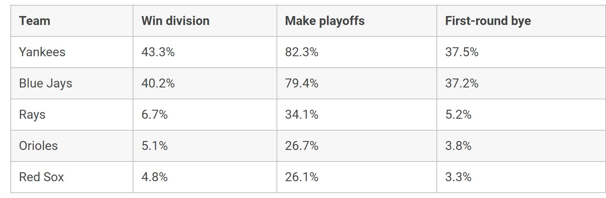Select the Yankees team name cell

coord(42,52)
